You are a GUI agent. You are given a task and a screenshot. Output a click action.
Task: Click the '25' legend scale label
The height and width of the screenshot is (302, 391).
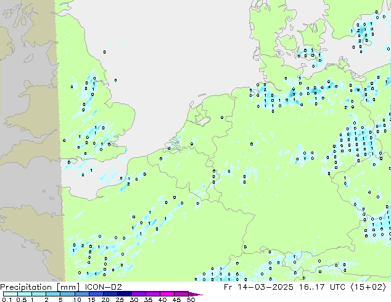tap(120, 300)
